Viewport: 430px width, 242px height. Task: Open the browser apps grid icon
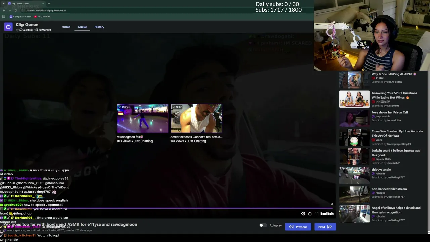3,17
